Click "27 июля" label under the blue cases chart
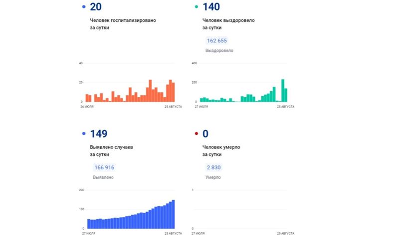 [x=89, y=234]
